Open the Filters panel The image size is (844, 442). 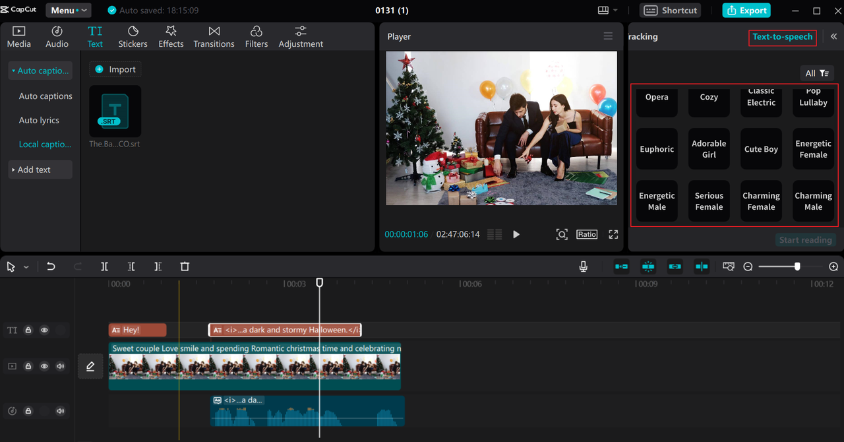click(x=256, y=37)
